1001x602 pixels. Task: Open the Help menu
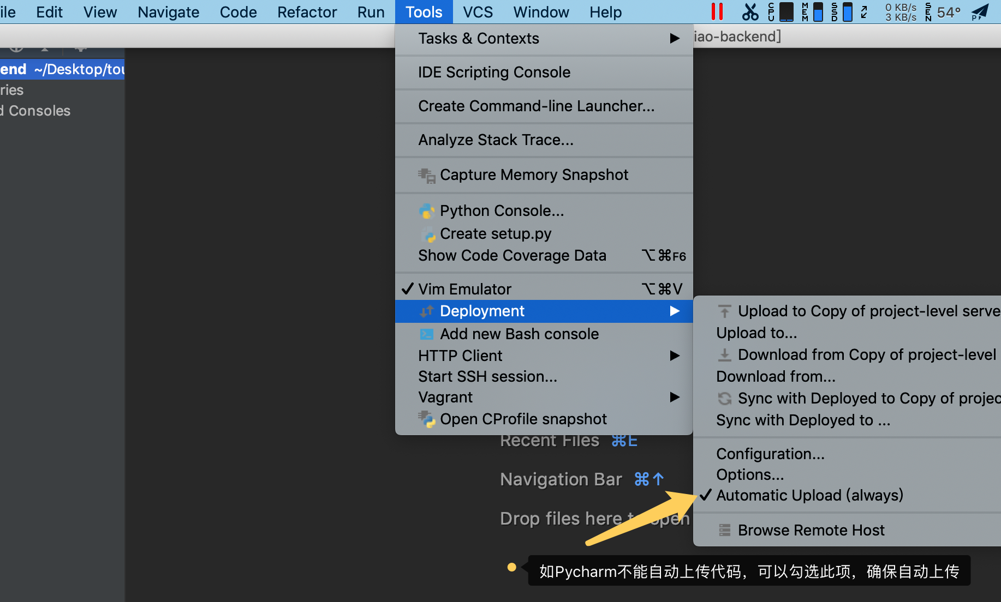pos(605,12)
